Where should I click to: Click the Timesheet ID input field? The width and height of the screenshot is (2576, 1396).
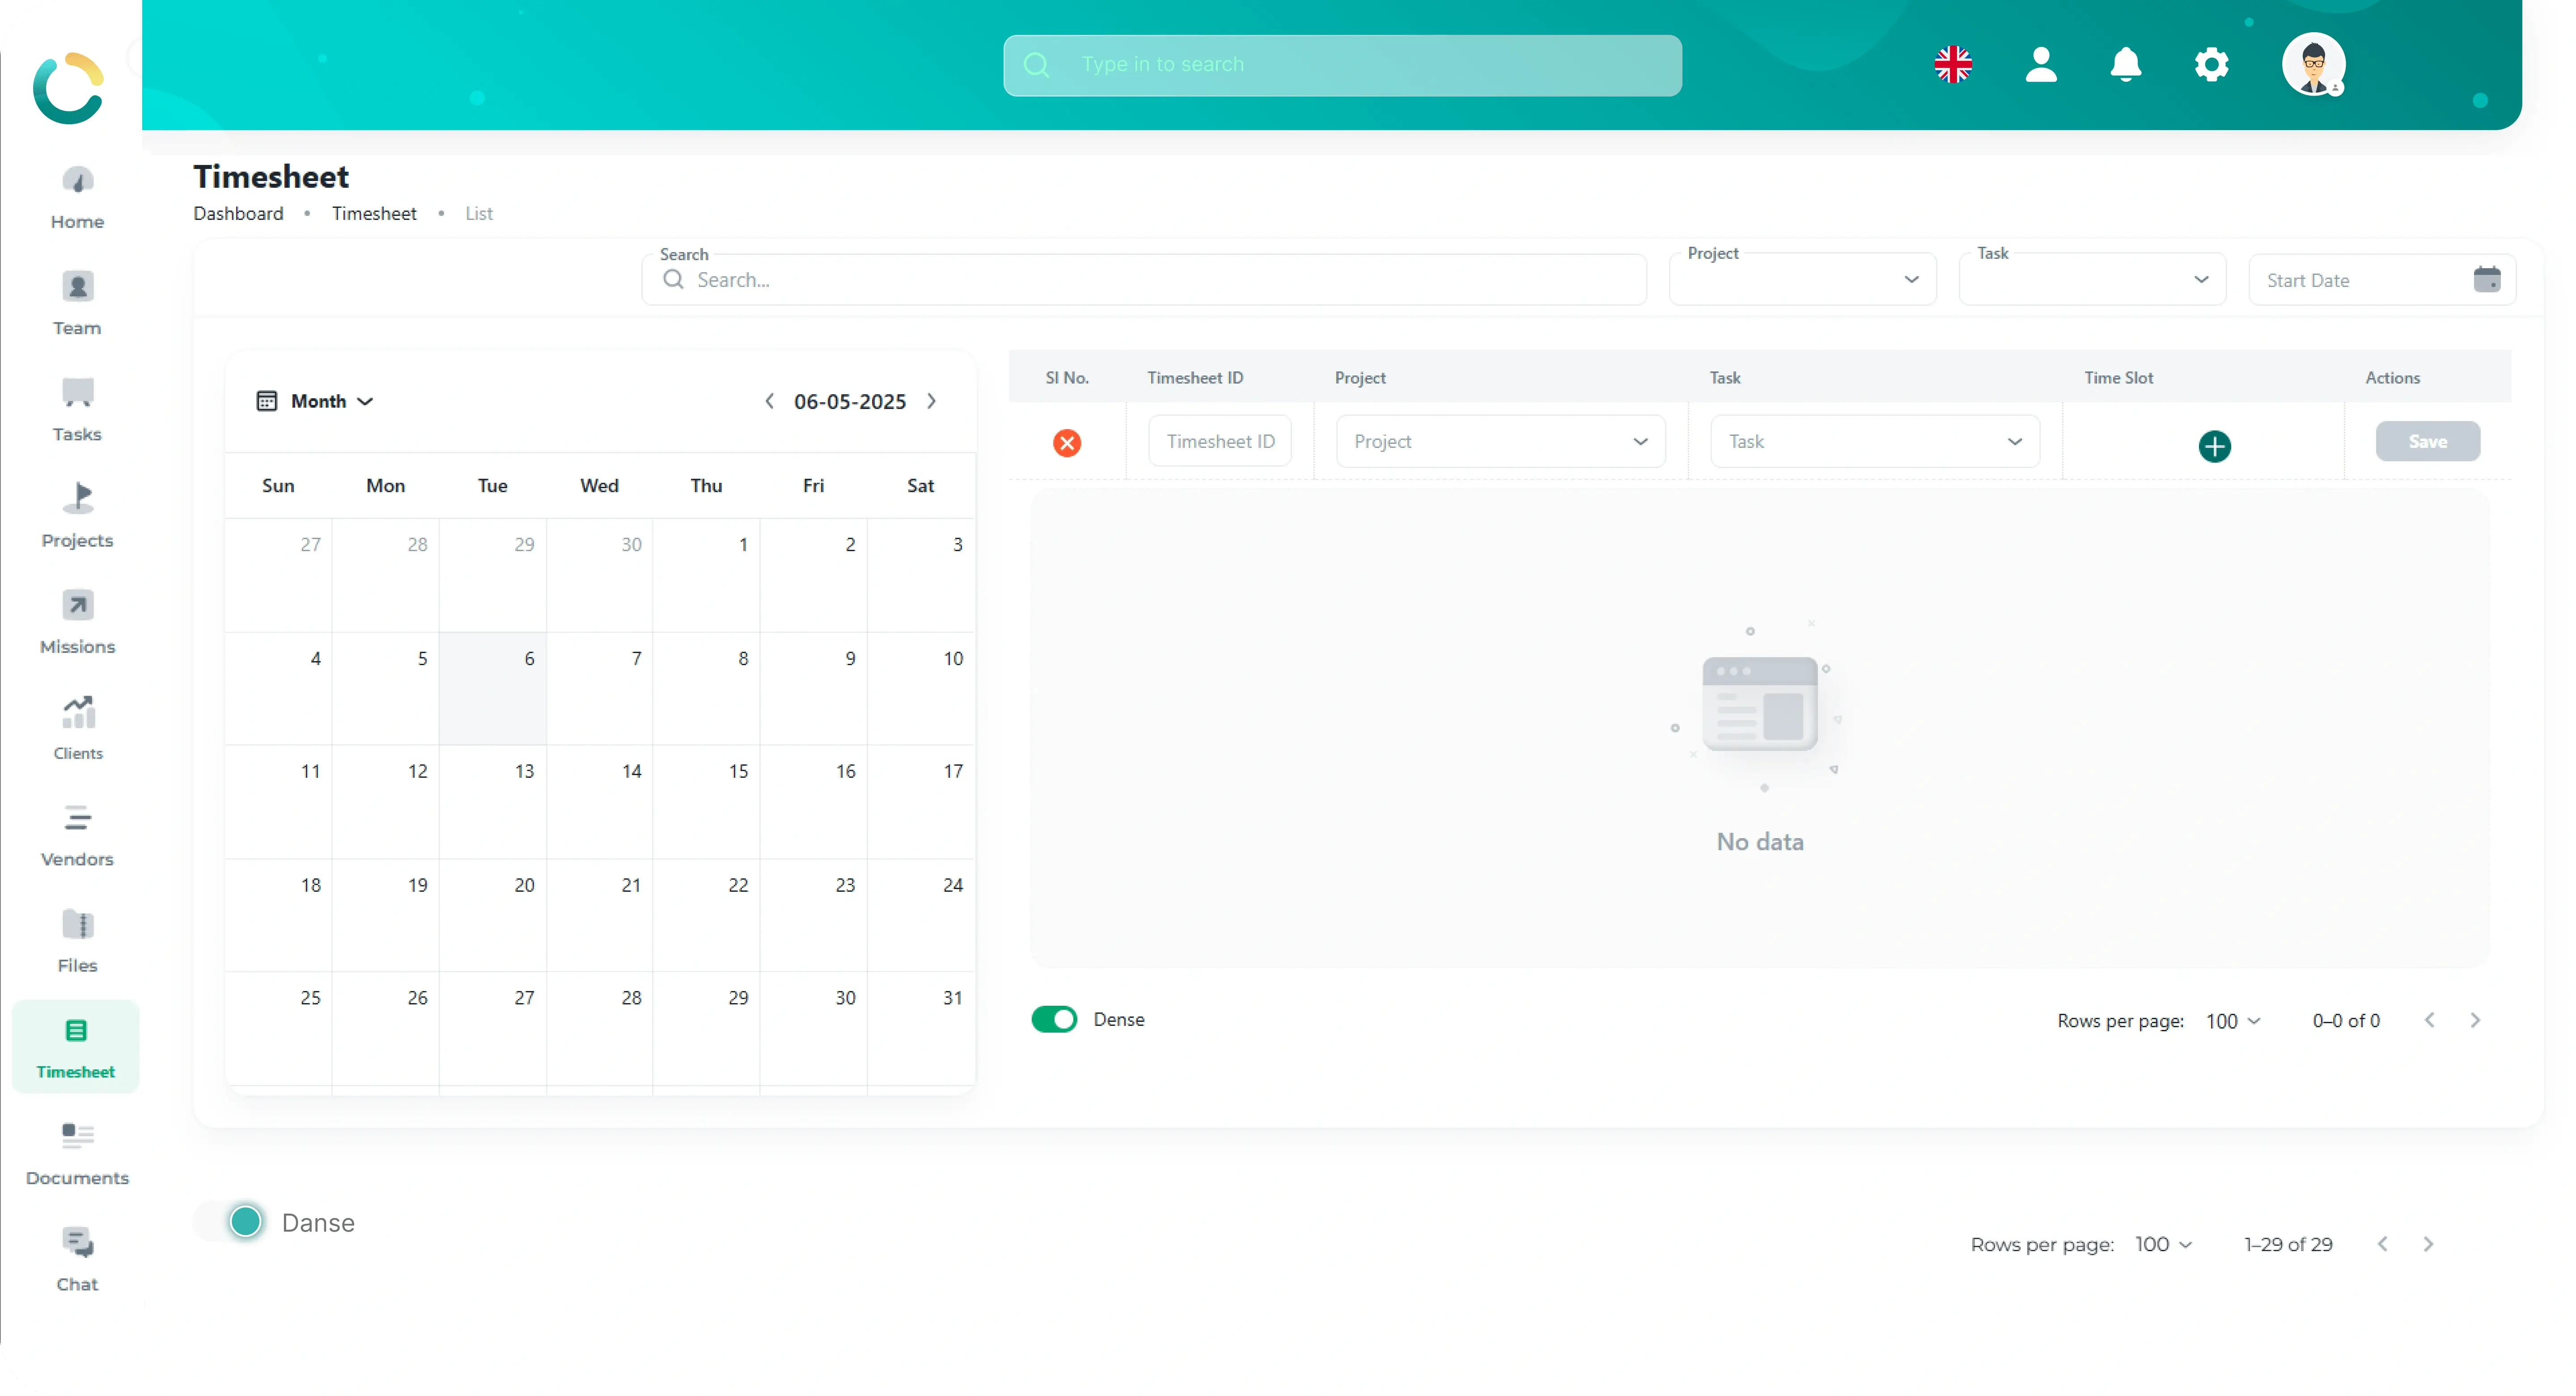pyautogui.click(x=1219, y=442)
